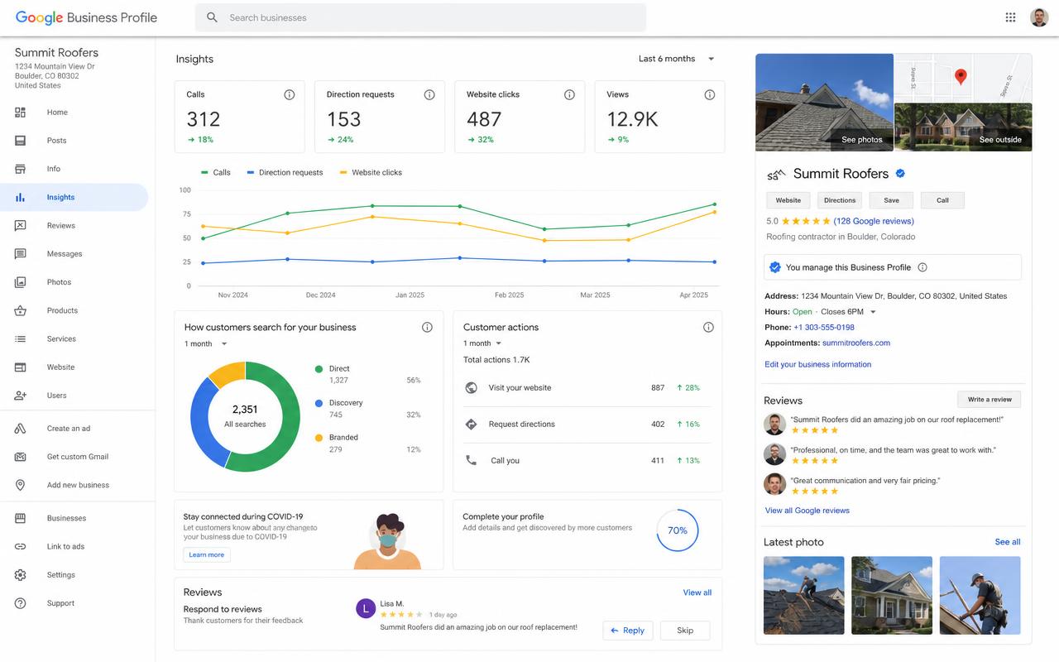Toggle Calls series in chart legend

[x=216, y=172]
